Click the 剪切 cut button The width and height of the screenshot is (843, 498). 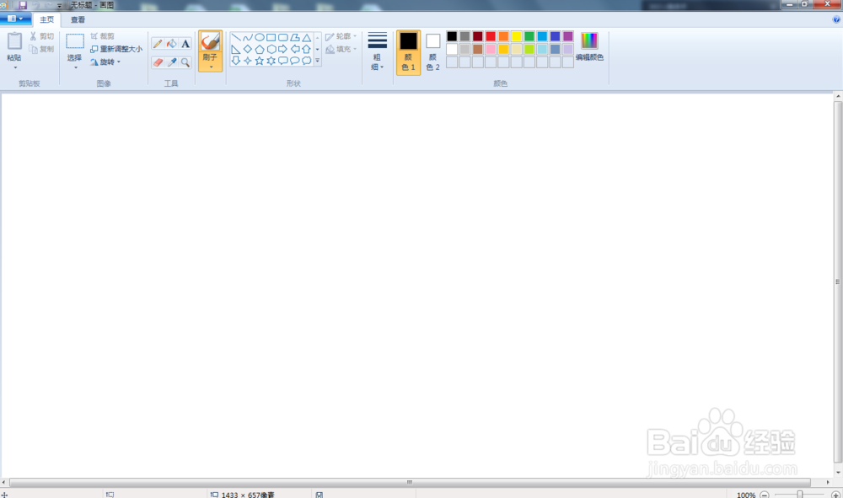click(x=41, y=36)
